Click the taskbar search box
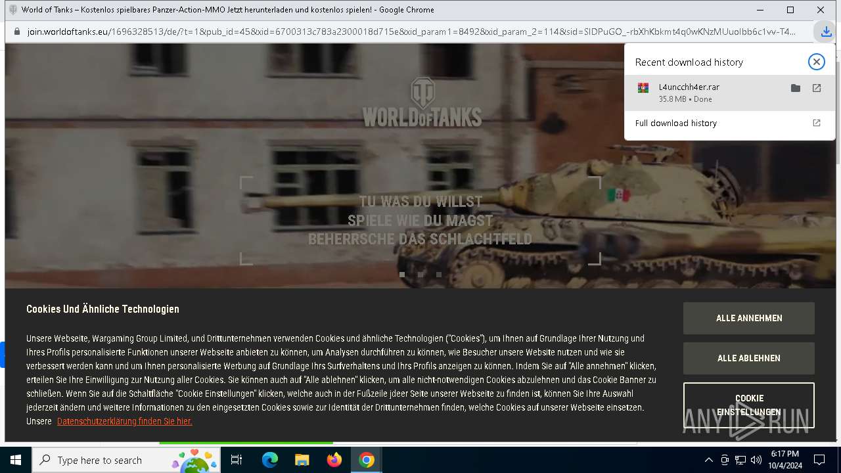 pos(127,460)
